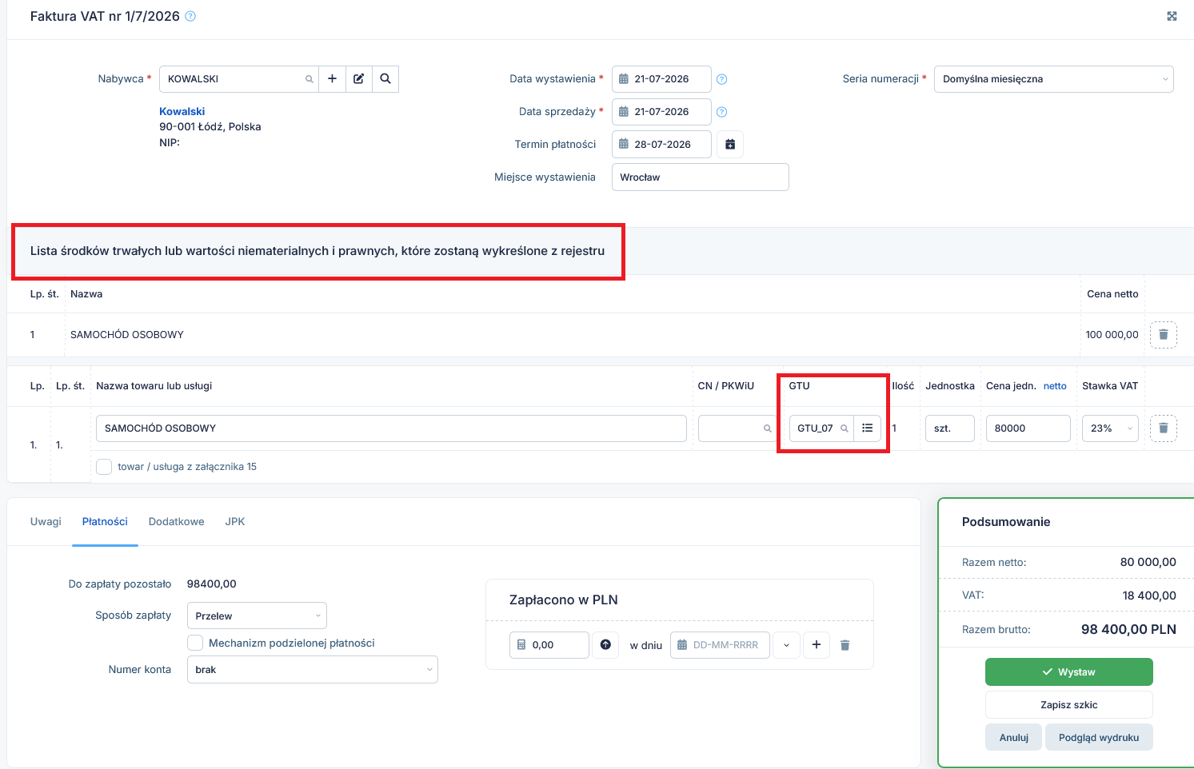Viewport: 1194px width, 769px height.
Task: Click the Do zapłaty pozostało 98400,00 value
Action: pyautogui.click(x=212, y=584)
